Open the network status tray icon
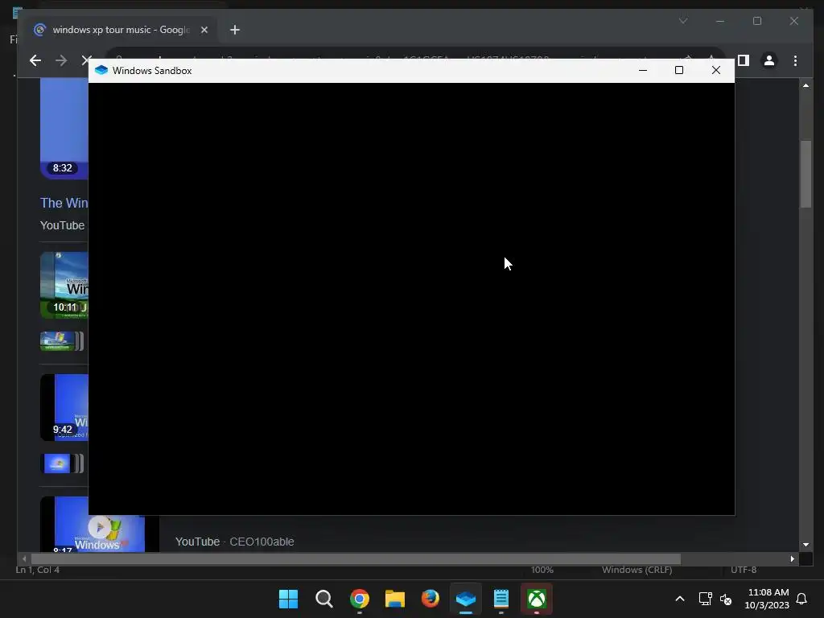824x618 pixels. pos(705,599)
